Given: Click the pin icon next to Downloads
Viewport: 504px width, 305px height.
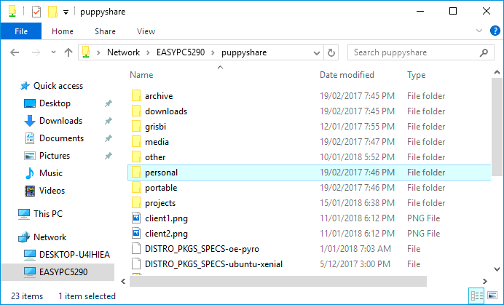Looking at the screenshot, I should 109,121.
